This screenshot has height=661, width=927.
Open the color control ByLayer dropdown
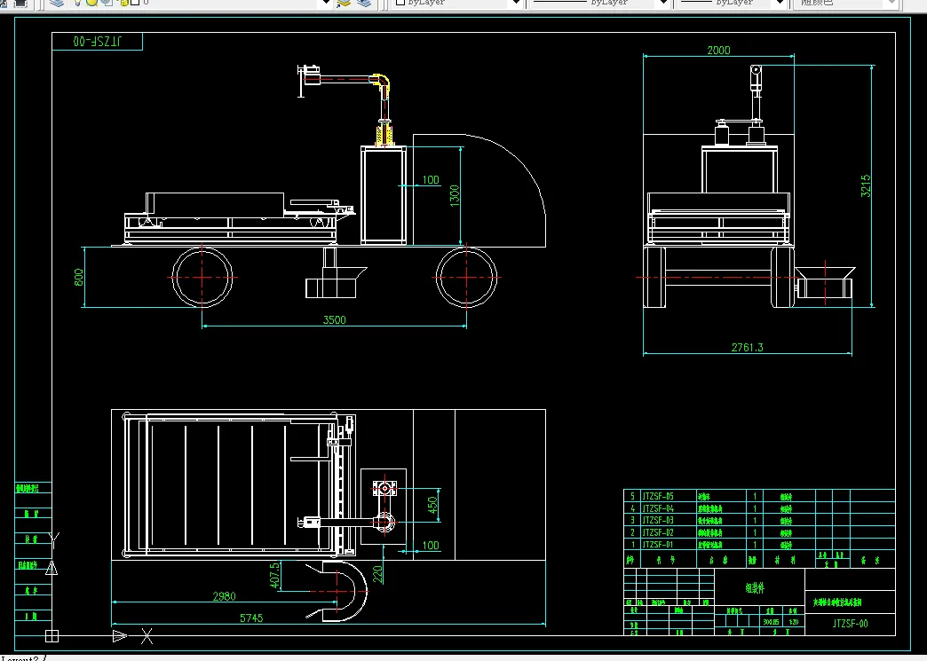point(458,3)
